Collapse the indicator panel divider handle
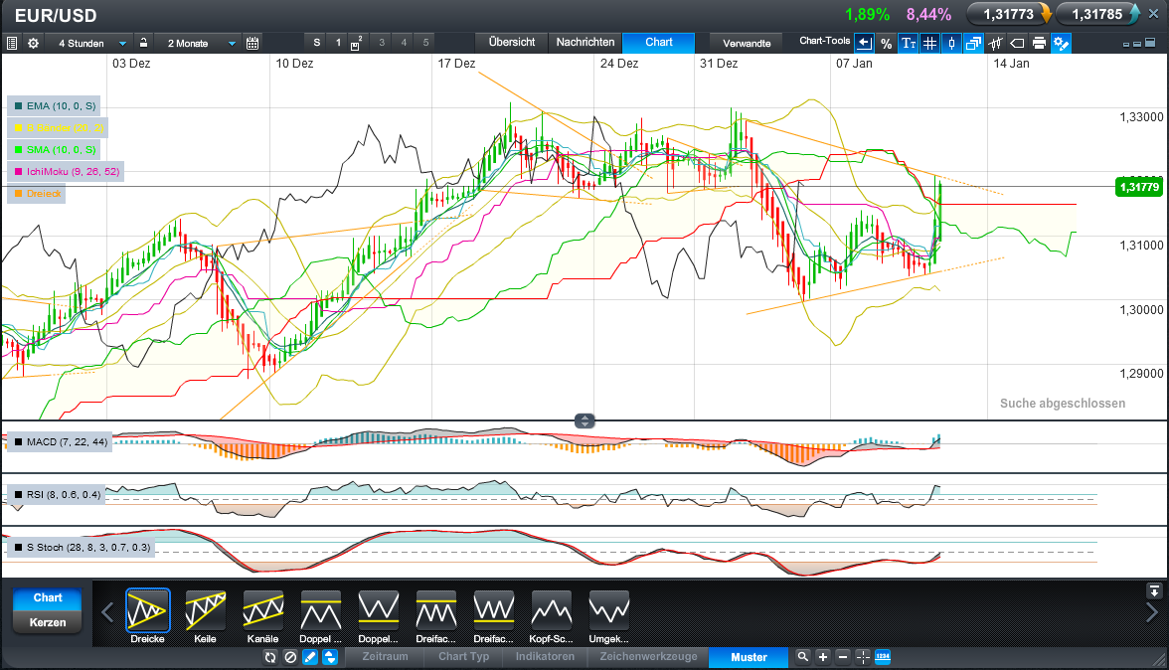The width and height of the screenshot is (1169, 670). 584,420
